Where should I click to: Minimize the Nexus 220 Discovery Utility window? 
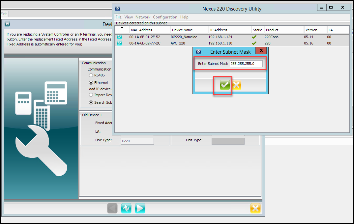322,8
